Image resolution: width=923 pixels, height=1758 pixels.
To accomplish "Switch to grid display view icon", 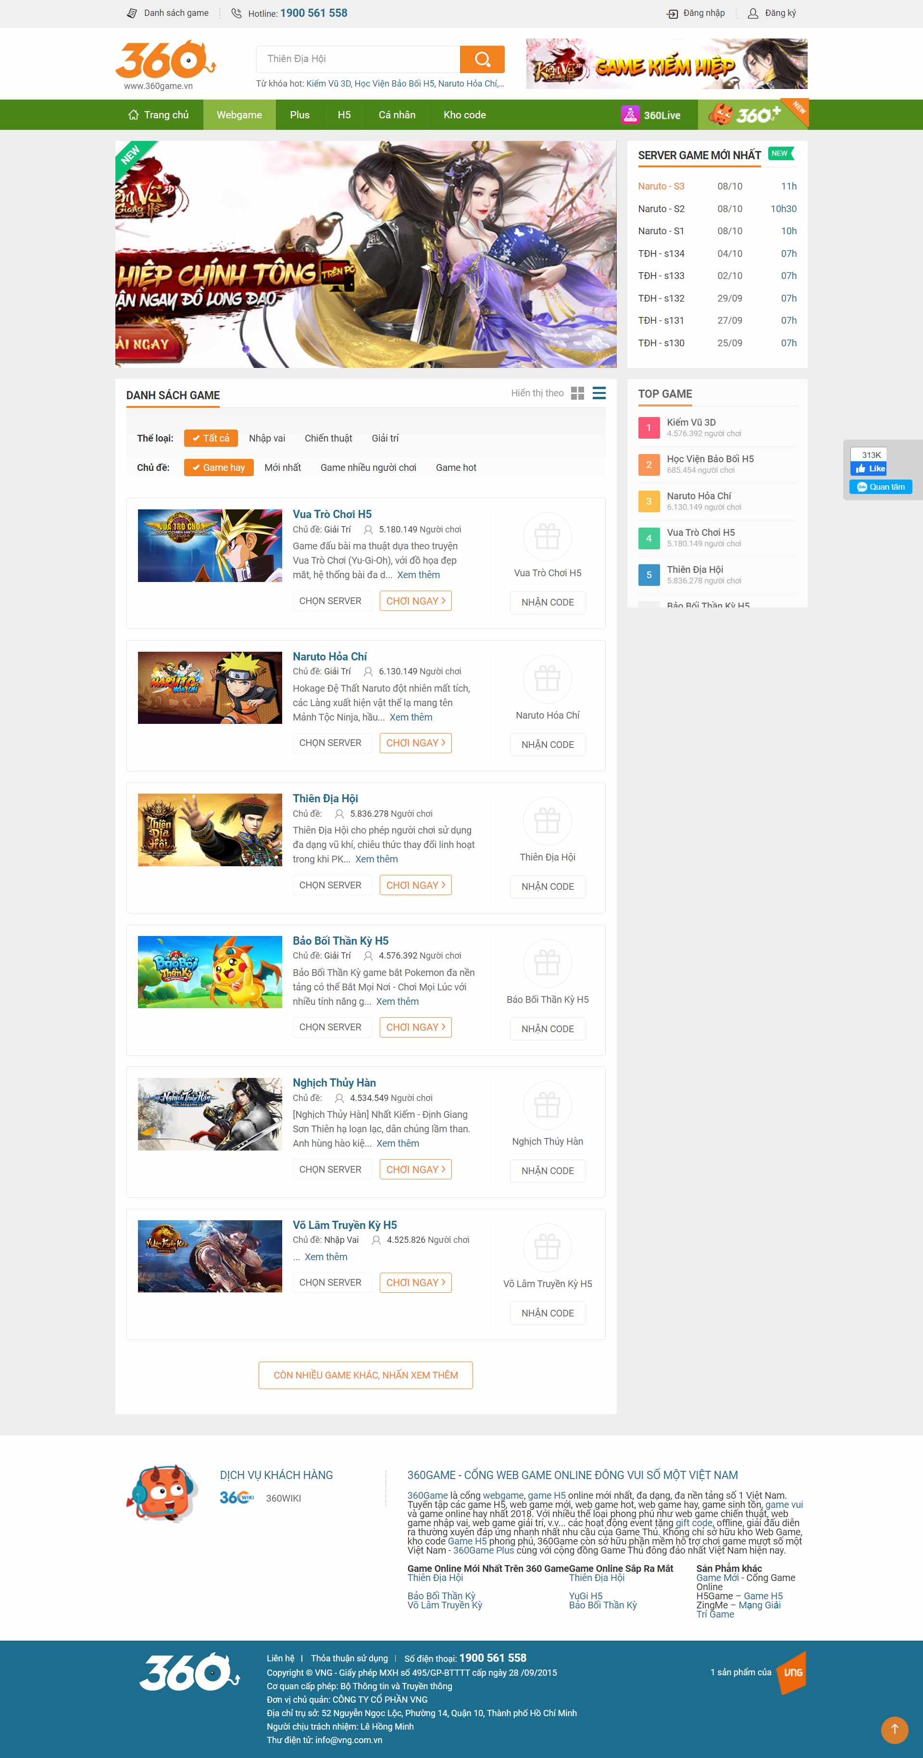I will [x=578, y=394].
